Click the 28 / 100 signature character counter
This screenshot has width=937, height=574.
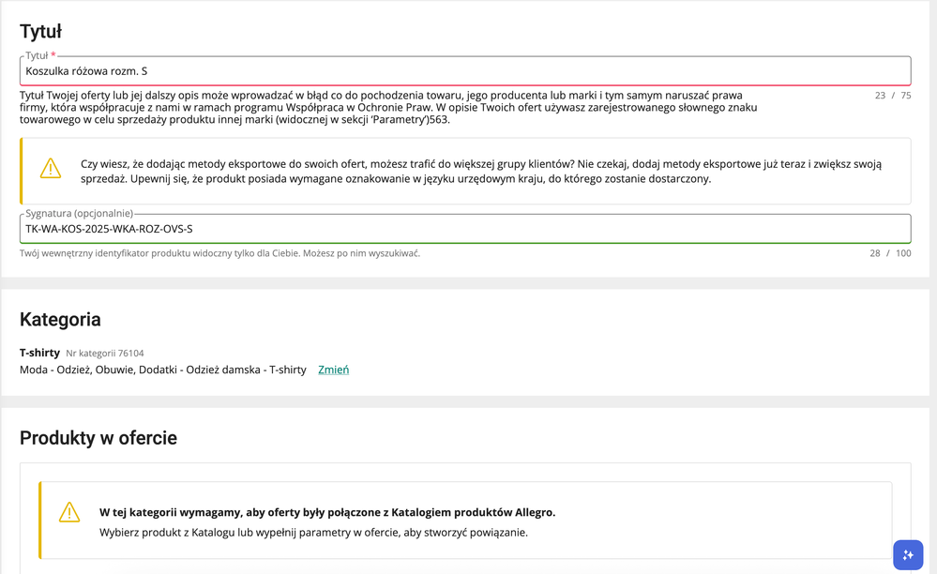point(889,253)
